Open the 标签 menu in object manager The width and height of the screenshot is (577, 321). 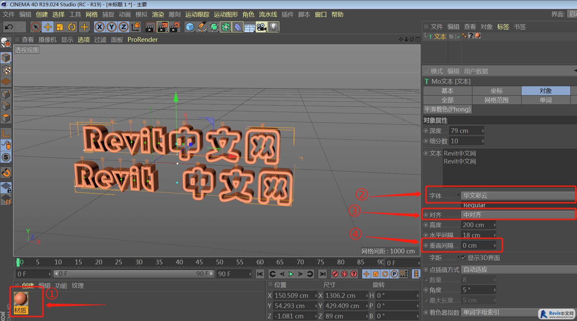pyautogui.click(x=503, y=27)
